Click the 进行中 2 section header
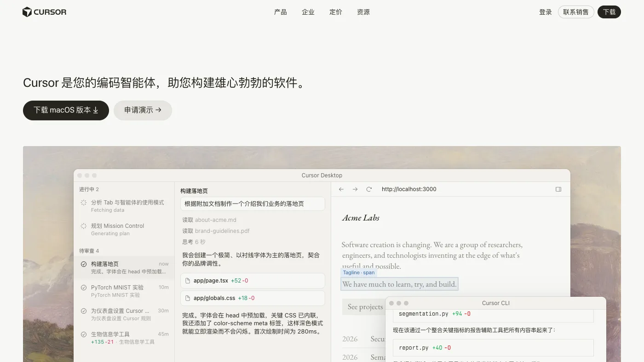Screen dimensions: 644x362 tap(89, 189)
